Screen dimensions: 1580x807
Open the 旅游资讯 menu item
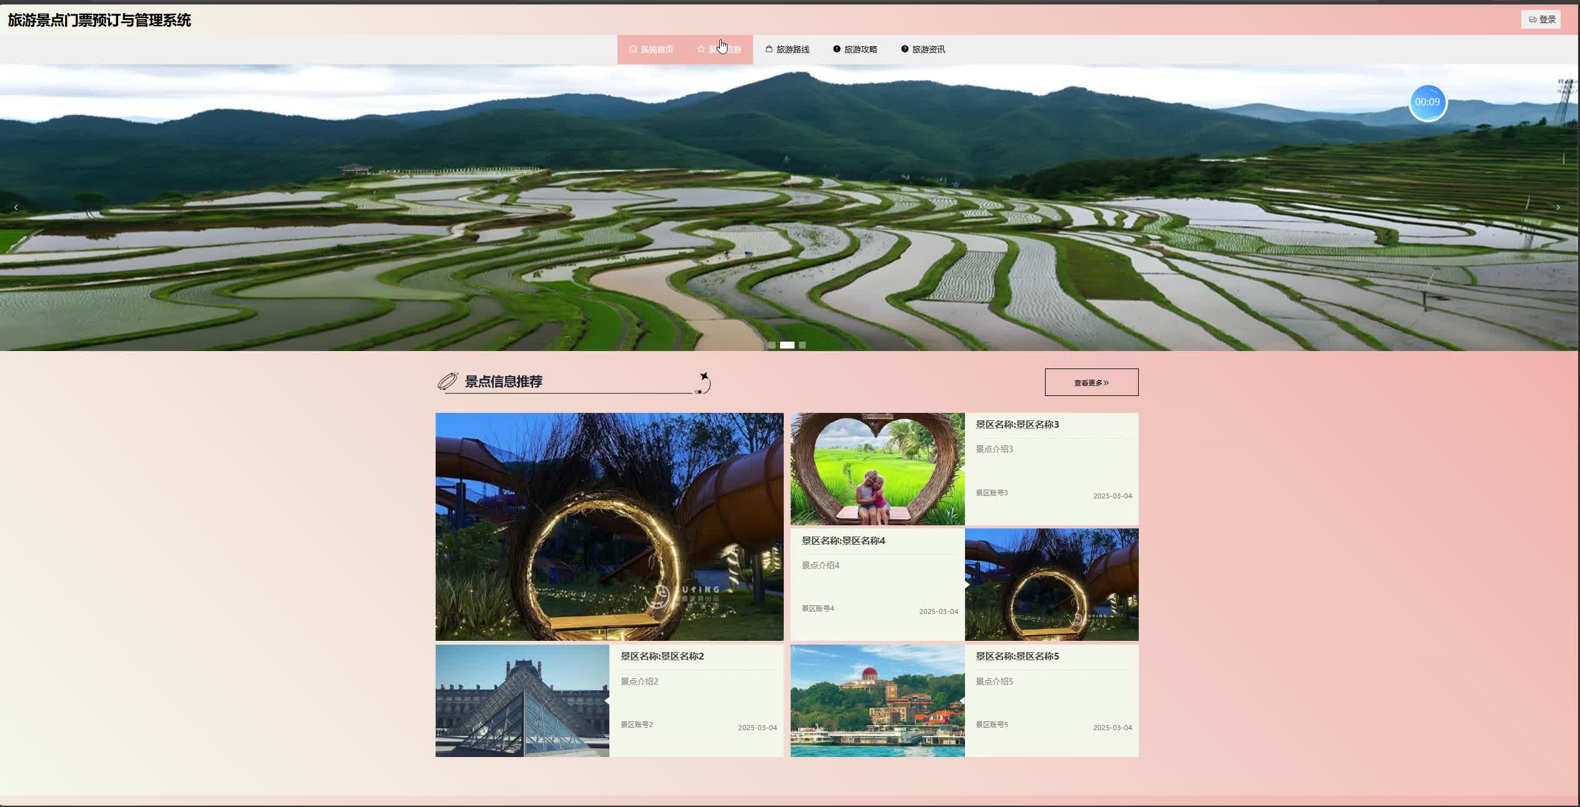(x=928, y=49)
